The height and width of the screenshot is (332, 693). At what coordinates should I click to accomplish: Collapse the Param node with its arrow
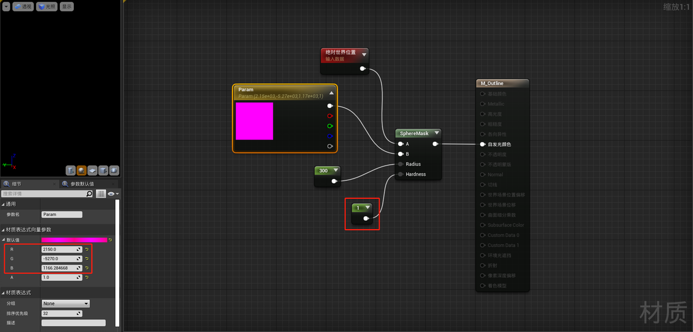tap(331, 93)
